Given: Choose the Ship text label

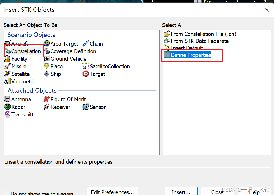Looking at the screenshot, I should click(x=56, y=74).
